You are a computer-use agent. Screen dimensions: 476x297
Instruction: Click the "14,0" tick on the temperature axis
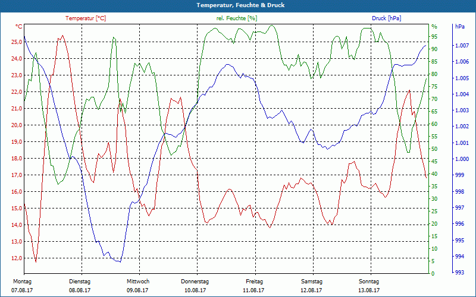click(17, 225)
